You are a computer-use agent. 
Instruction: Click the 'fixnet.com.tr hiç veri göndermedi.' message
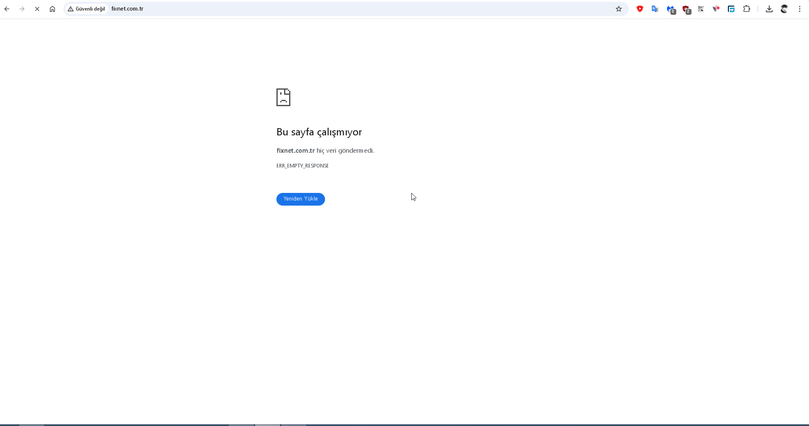click(x=325, y=151)
